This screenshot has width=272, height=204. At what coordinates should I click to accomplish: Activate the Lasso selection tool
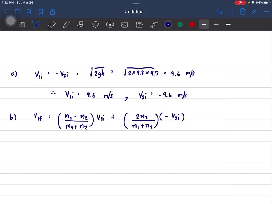coord(95,24)
